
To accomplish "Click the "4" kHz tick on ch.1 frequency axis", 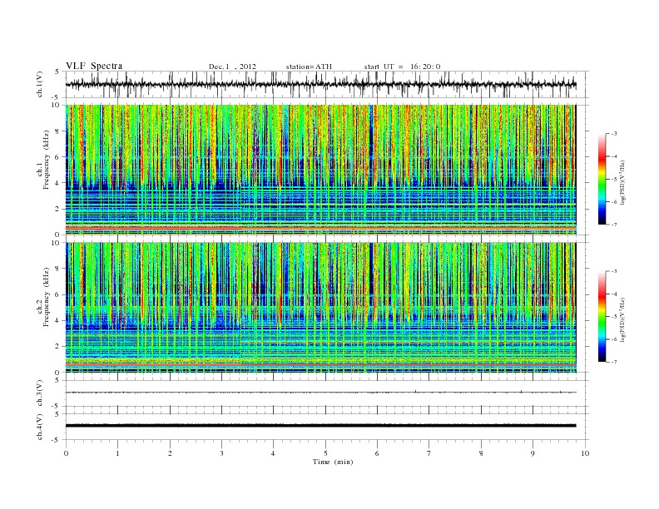I will click(58, 183).
